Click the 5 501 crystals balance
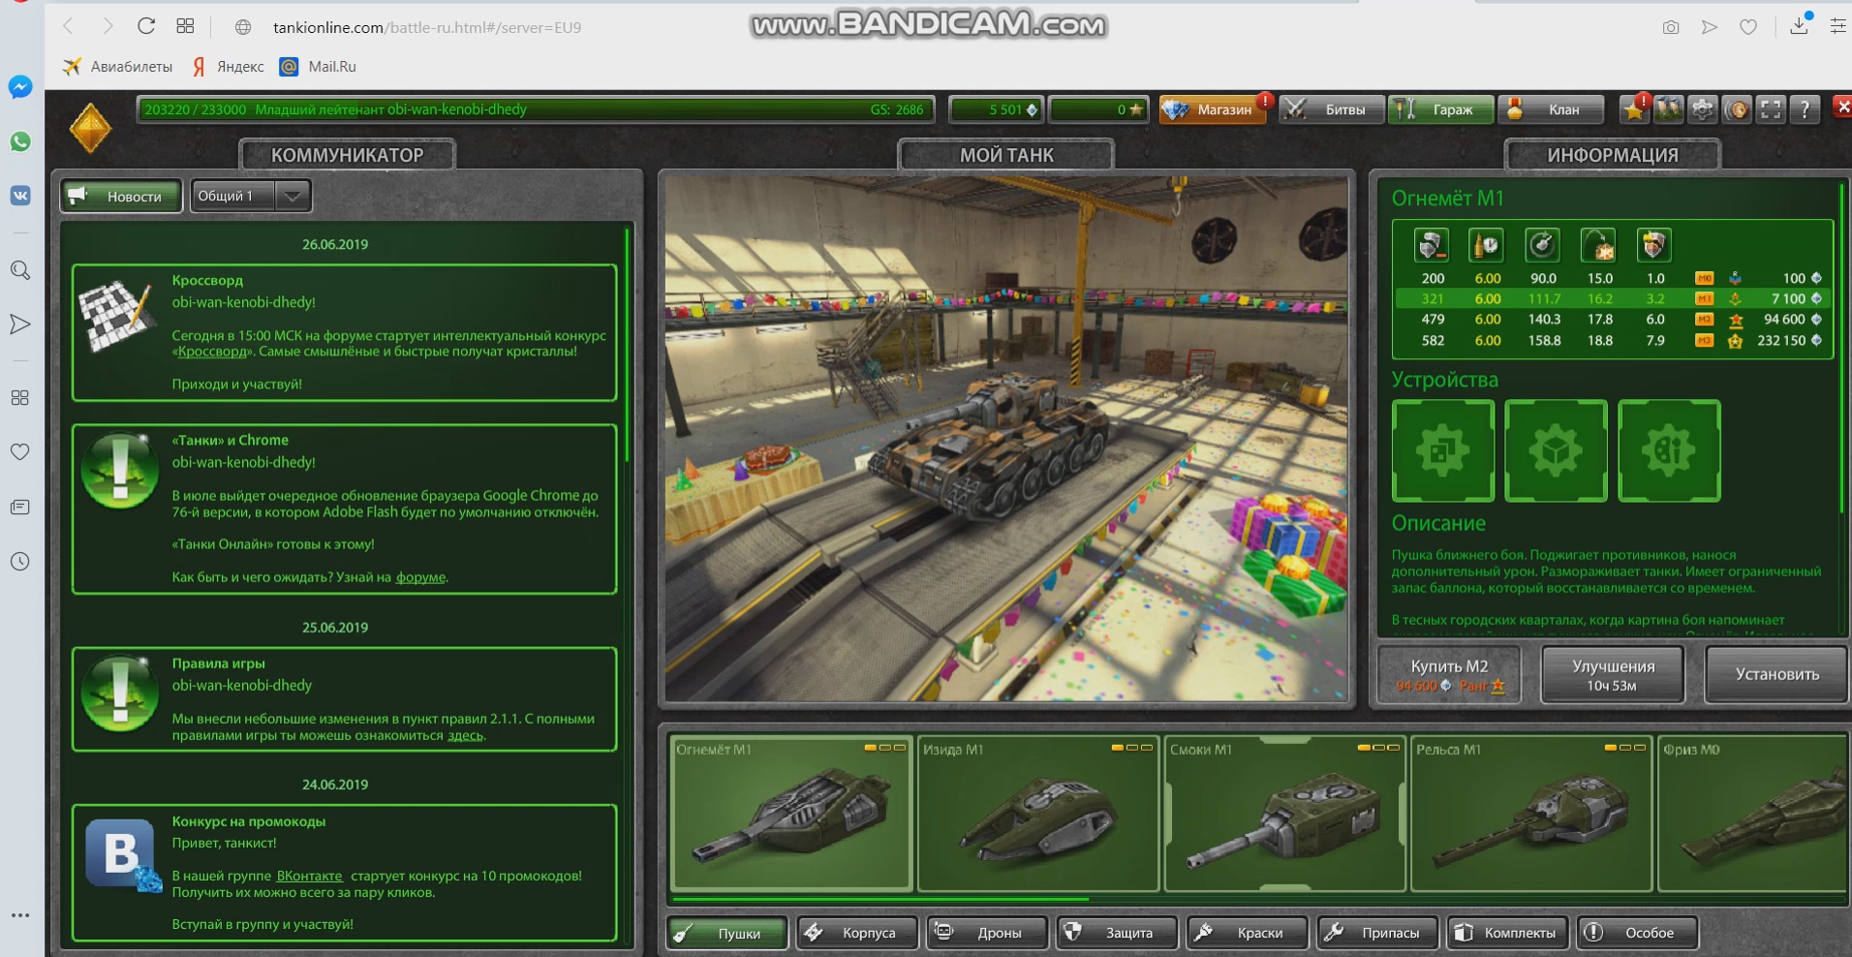1852x957 pixels. coord(996,109)
